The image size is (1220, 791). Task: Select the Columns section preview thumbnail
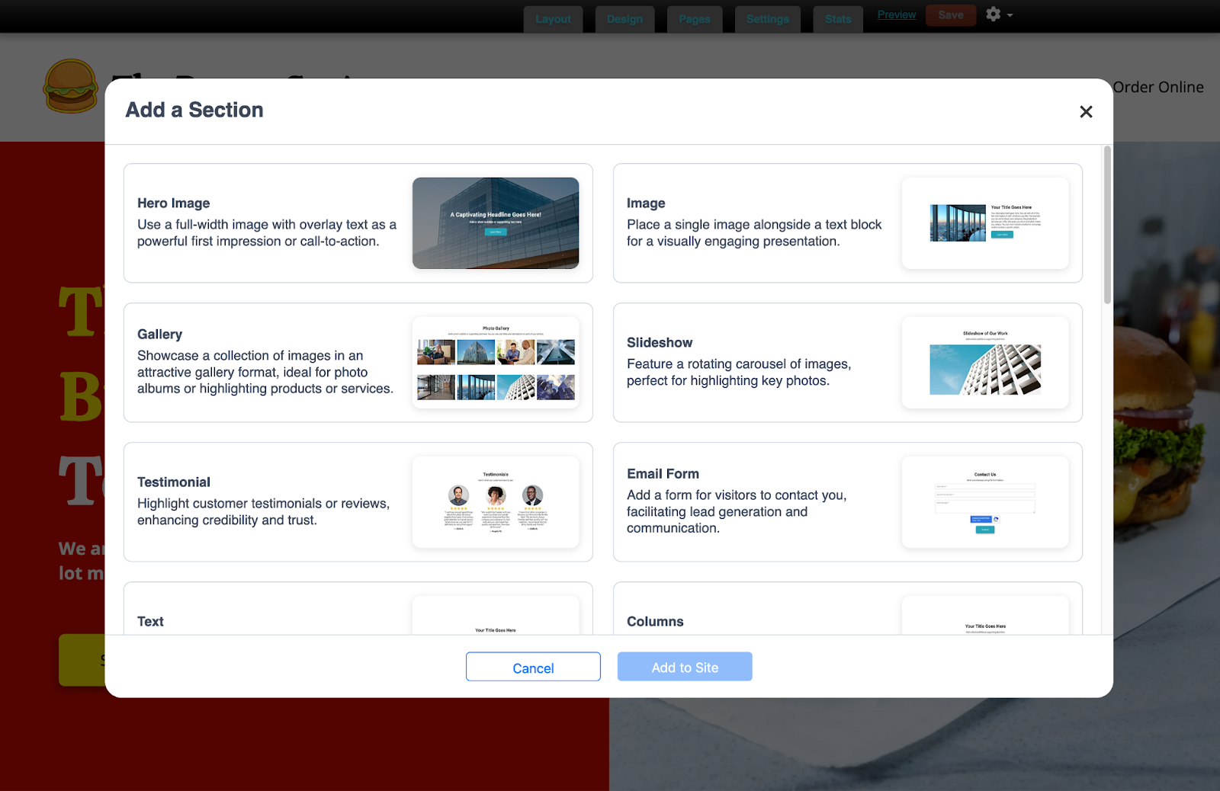tap(985, 616)
